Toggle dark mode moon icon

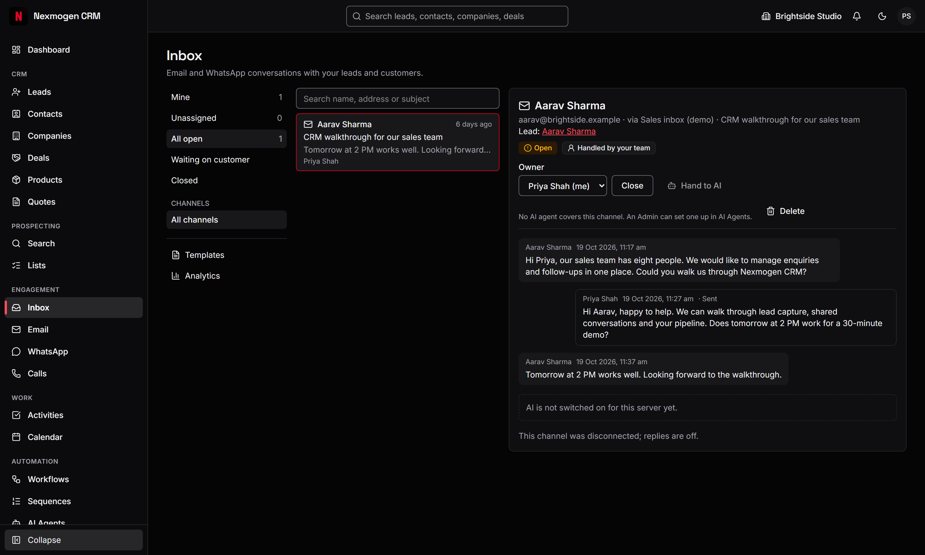(882, 16)
